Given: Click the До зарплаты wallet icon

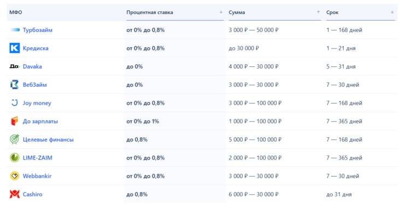Looking at the screenshot, I should coord(15,122).
